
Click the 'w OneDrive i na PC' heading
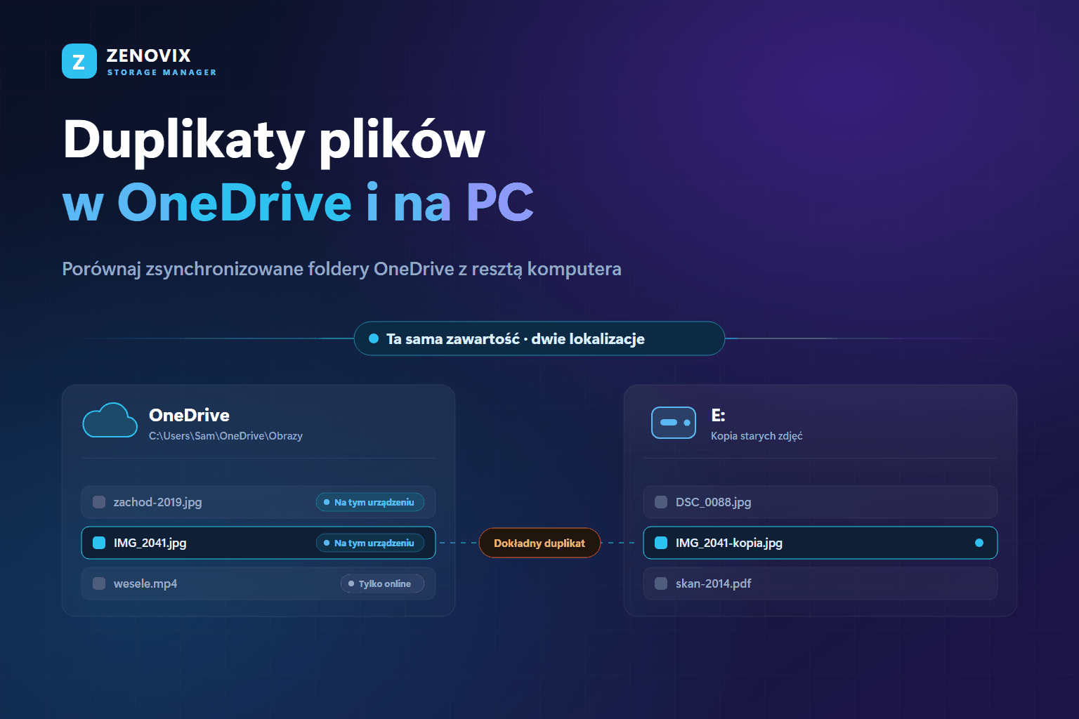(x=298, y=202)
